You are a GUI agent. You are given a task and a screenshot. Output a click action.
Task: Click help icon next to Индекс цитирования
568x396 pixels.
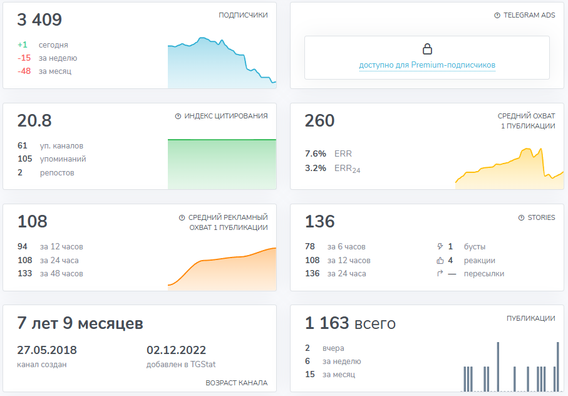pos(178,116)
